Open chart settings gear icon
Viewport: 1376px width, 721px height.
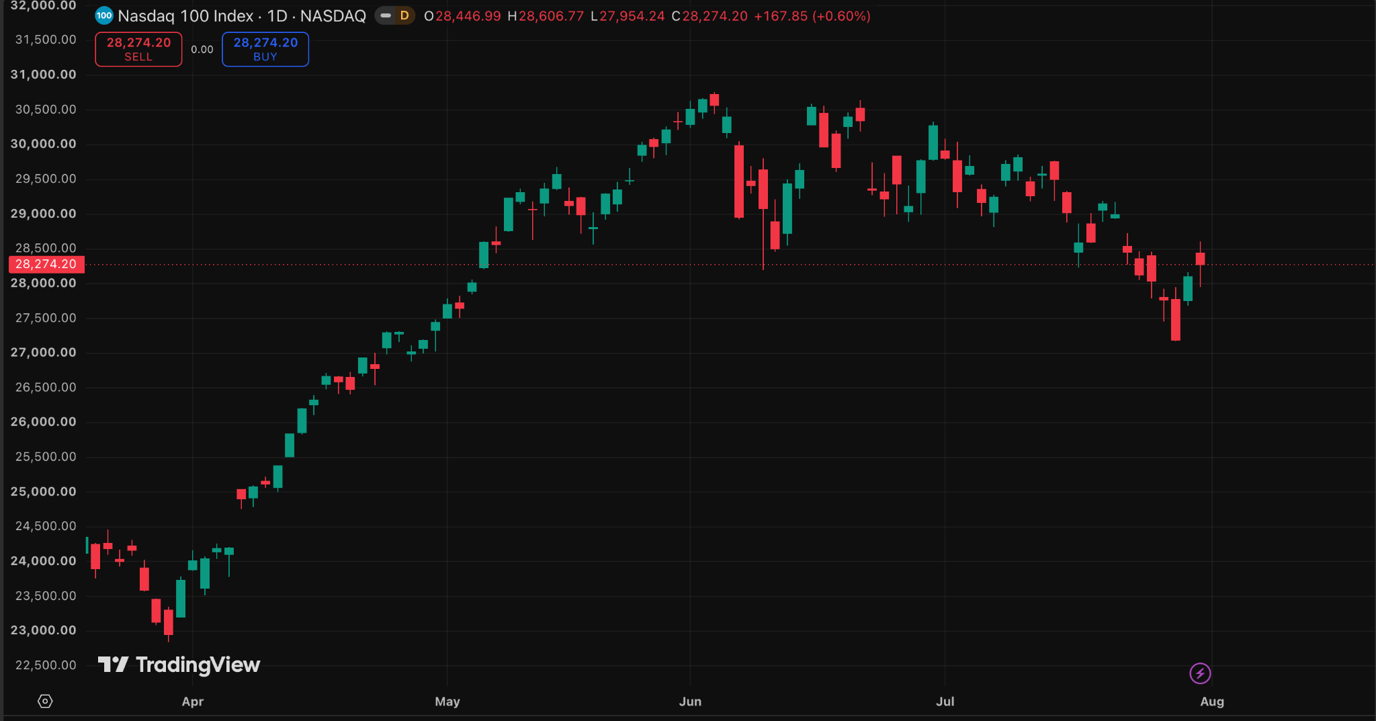[45, 702]
